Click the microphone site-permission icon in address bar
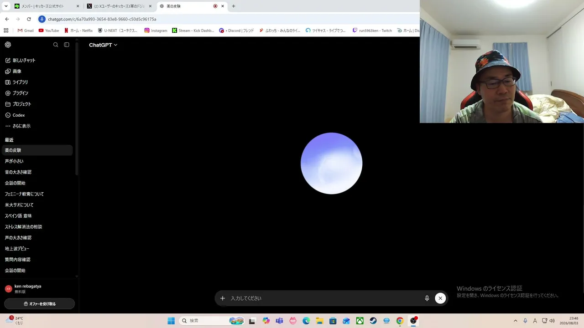This screenshot has width=584, height=328. coord(42,19)
